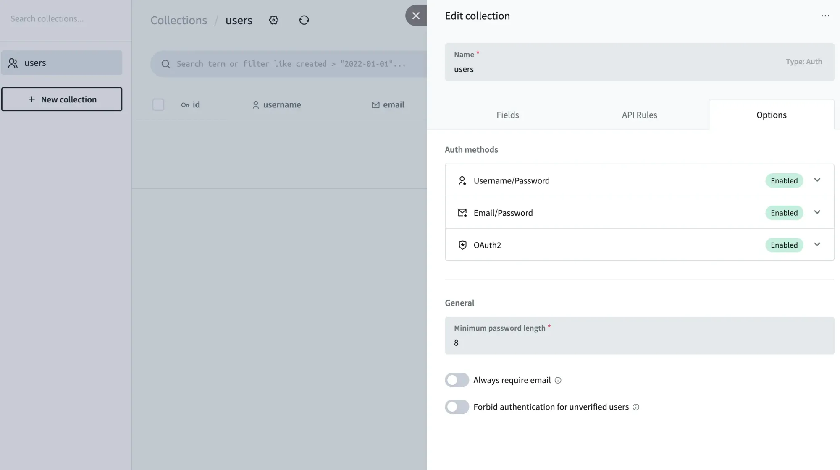The width and height of the screenshot is (840, 470).
Task: Open the three-dot more options menu
Action: click(x=825, y=16)
